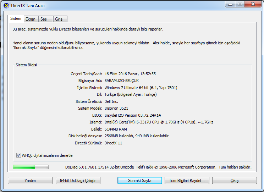This screenshot has height=193, width=264.
Task: Click processor value Intel(R) Core(TM) i5-3317U
Action: (x=128, y=122)
